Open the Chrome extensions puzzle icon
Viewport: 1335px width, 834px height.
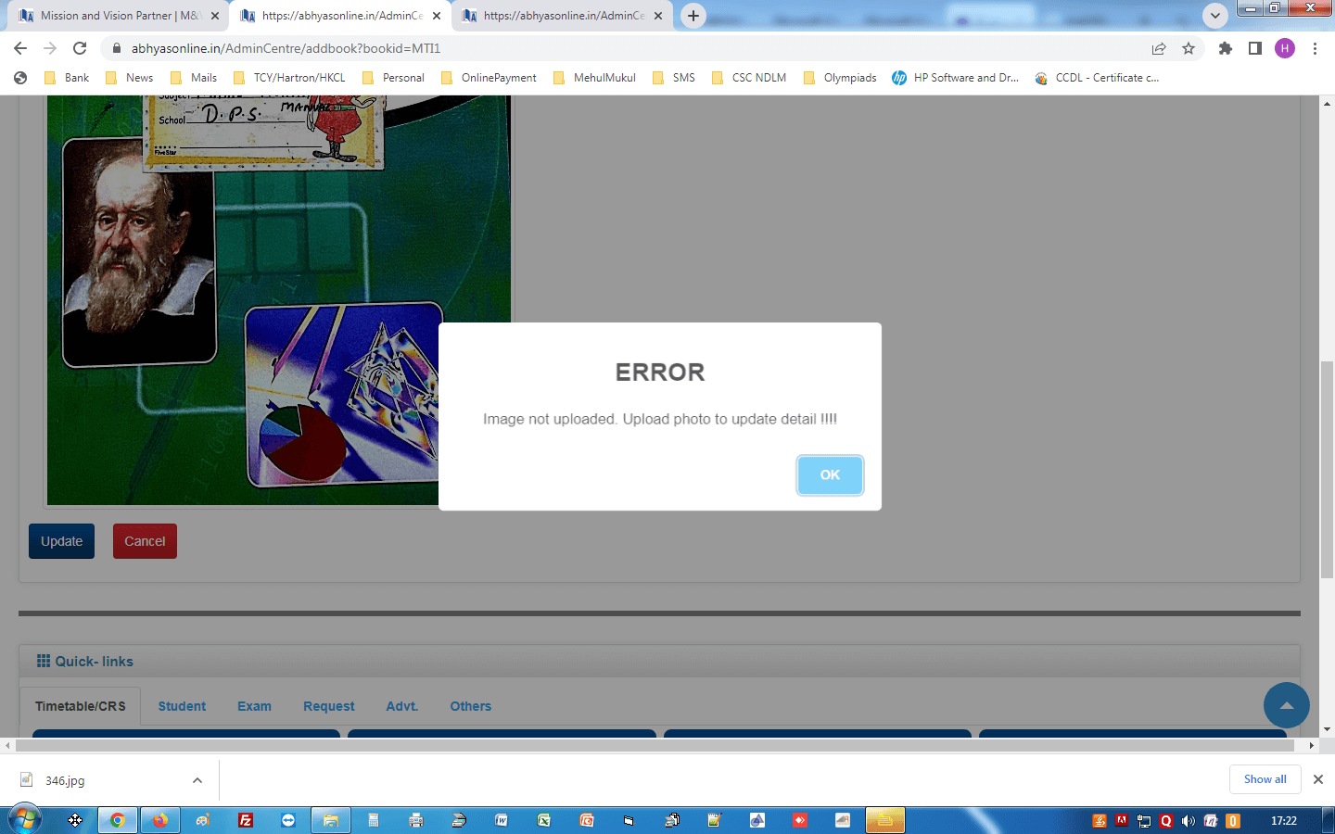click(1225, 48)
